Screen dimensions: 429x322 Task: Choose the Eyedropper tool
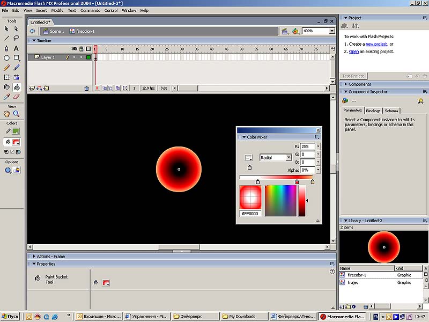[7, 97]
